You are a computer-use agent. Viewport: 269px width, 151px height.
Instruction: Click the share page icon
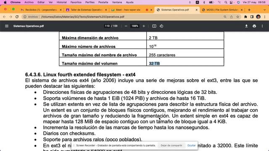coord(231,17)
